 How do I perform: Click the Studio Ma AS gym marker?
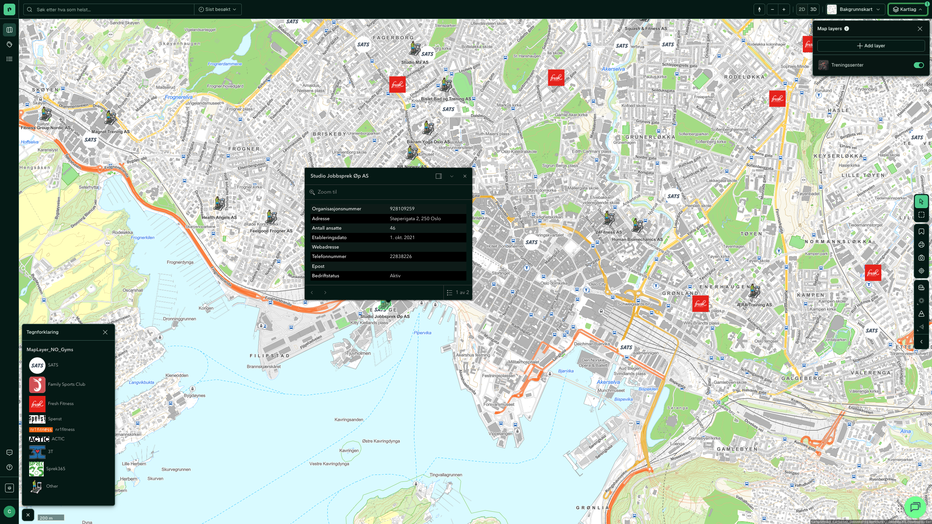(x=415, y=48)
